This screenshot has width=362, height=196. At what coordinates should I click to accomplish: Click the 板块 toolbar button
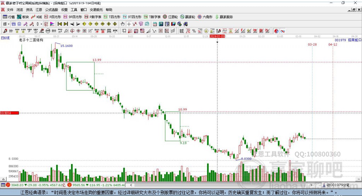click(23, 17)
